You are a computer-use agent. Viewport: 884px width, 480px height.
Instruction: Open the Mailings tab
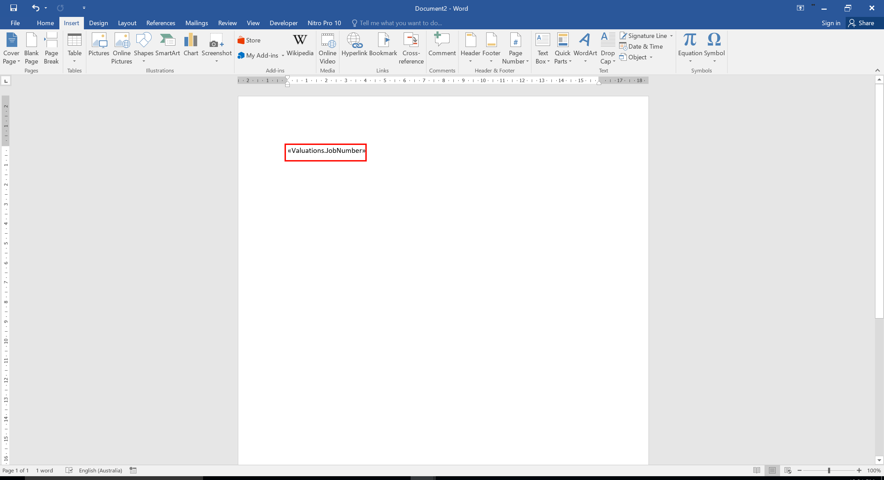[196, 23]
